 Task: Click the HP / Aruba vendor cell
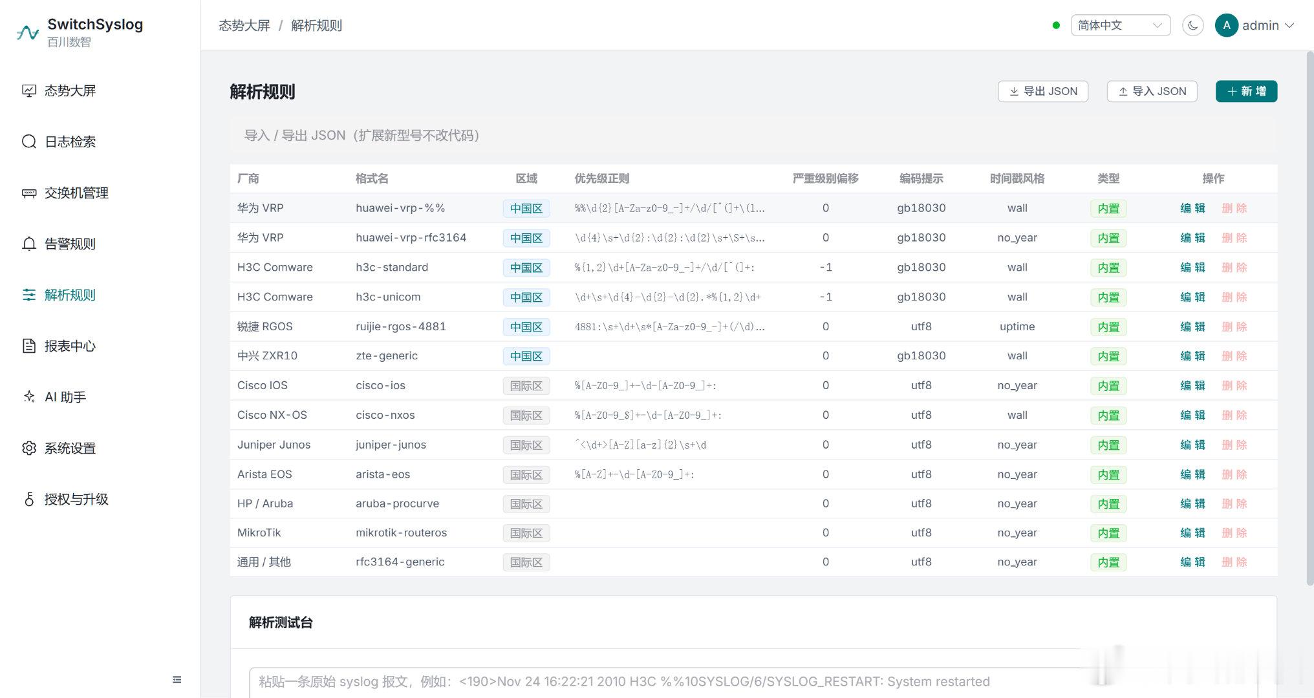pyautogui.click(x=265, y=503)
